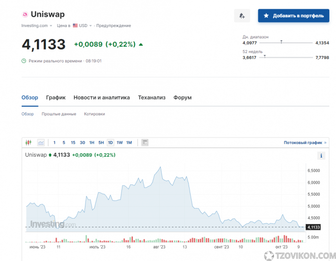Click the daily high value 4,1354
The image size is (336, 261).
coord(322,43)
